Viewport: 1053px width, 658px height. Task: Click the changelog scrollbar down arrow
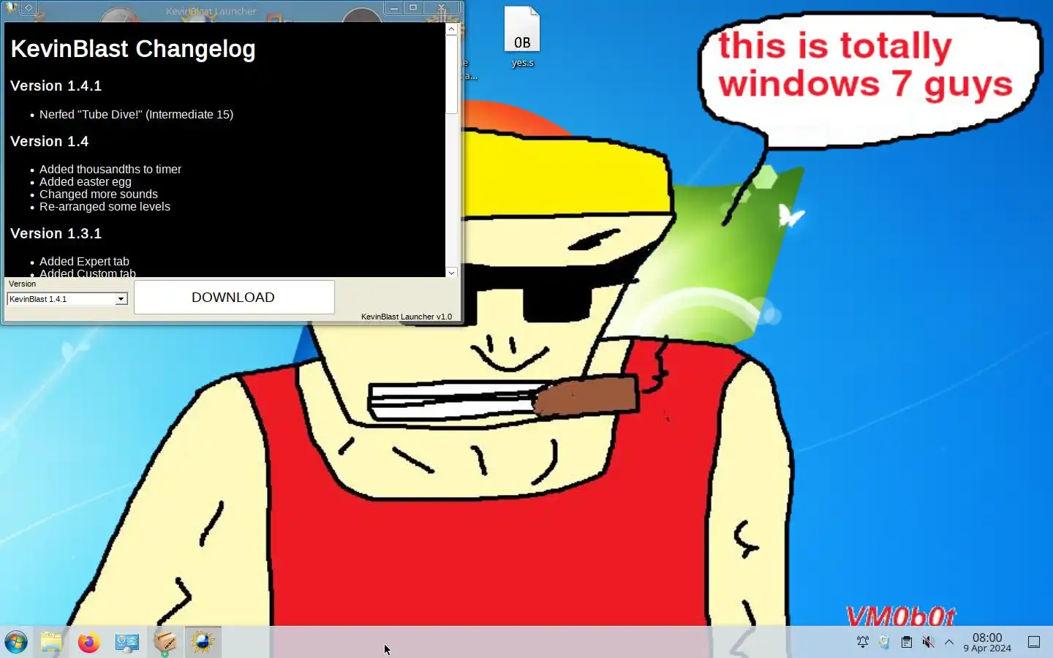451,272
